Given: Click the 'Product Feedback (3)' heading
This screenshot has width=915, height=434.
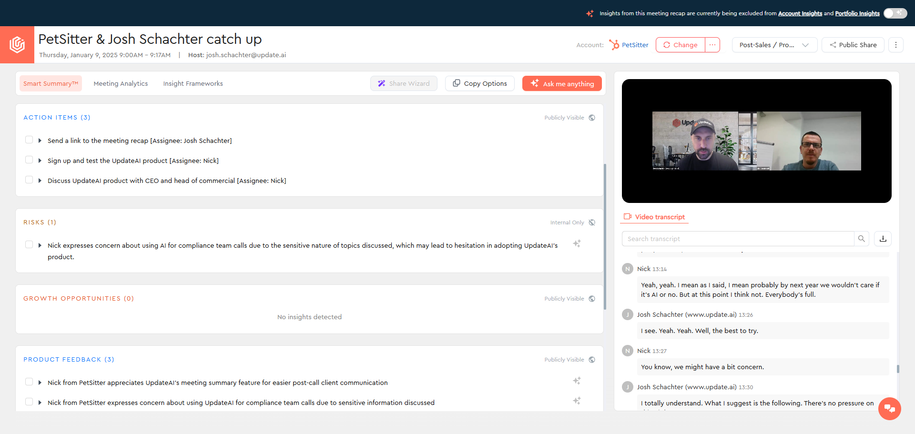Looking at the screenshot, I should point(69,360).
